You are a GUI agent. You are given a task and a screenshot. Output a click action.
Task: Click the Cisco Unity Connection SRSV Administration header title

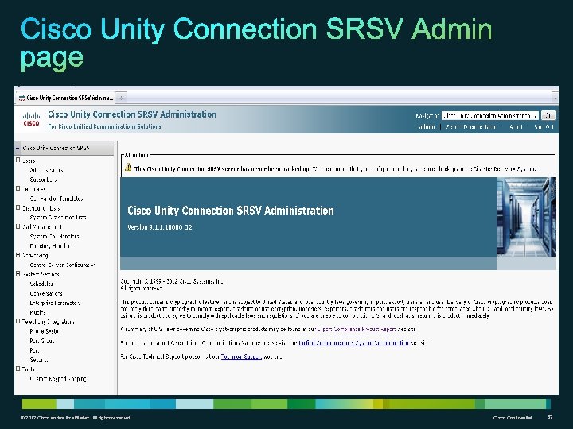pyautogui.click(x=132, y=114)
